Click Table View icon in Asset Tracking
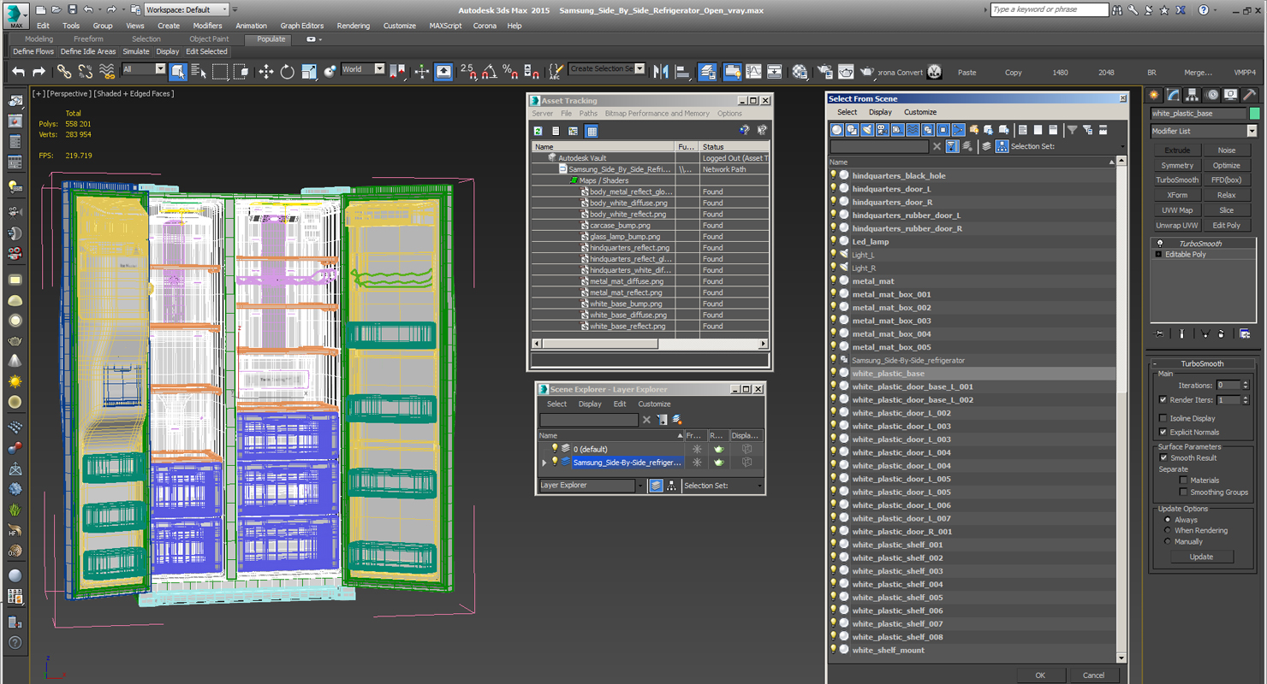Viewport: 1267px width, 684px height. [592, 131]
